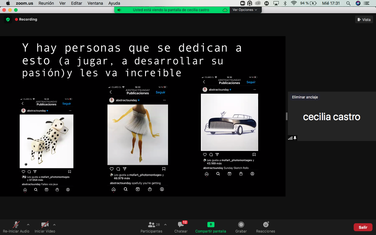Click the share arrow under car sketch

coord(217,155)
